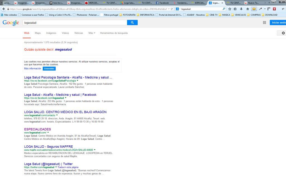Expand arrow next to logasalud.com/contacto URL

(57, 115)
